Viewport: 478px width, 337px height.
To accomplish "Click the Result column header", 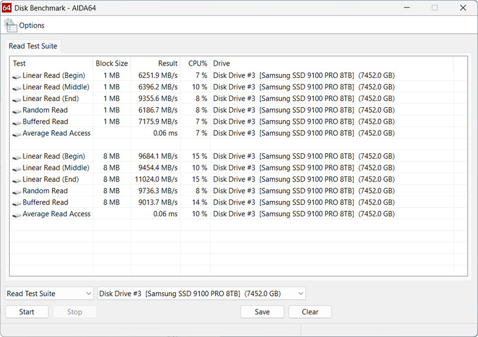I will (x=156, y=63).
